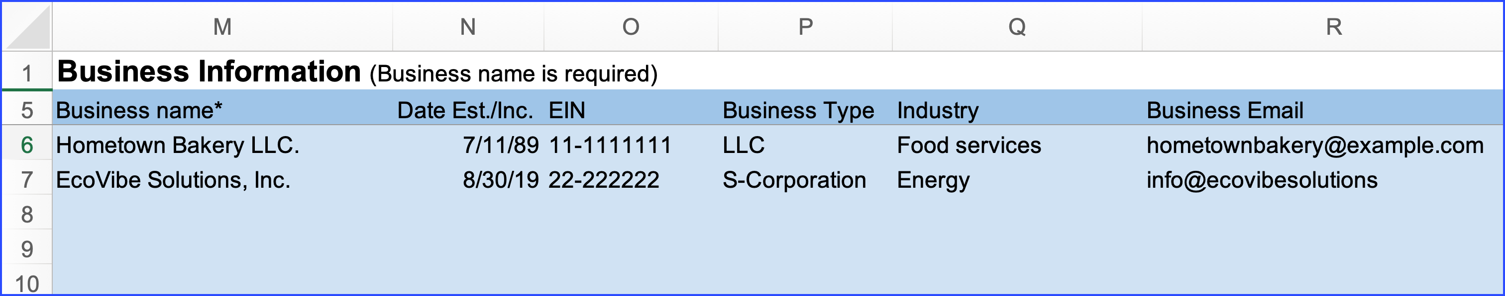Select column R header
This screenshot has width=1505, height=296.
tap(1334, 27)
